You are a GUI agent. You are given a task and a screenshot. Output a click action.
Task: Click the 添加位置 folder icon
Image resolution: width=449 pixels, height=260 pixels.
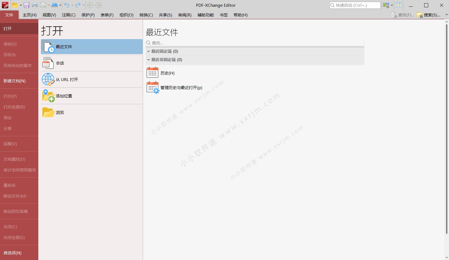point(48,96)
